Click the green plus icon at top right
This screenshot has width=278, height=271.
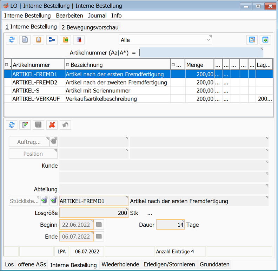pos(265,40)
